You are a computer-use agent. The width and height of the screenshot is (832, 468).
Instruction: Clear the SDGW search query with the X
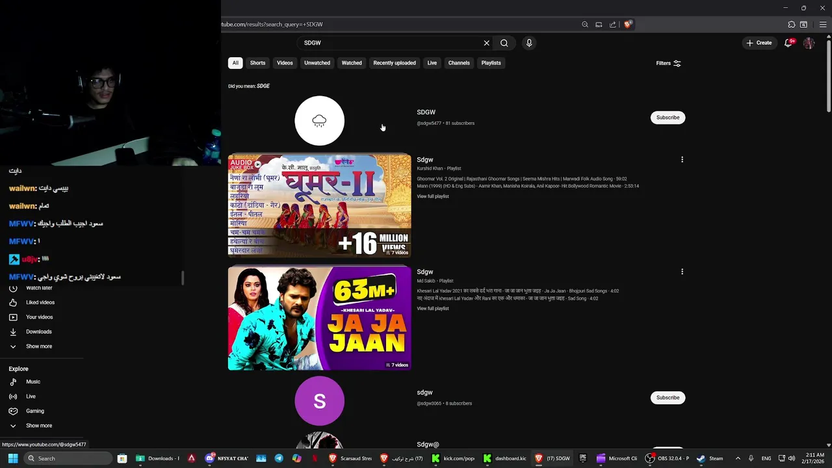486,43
